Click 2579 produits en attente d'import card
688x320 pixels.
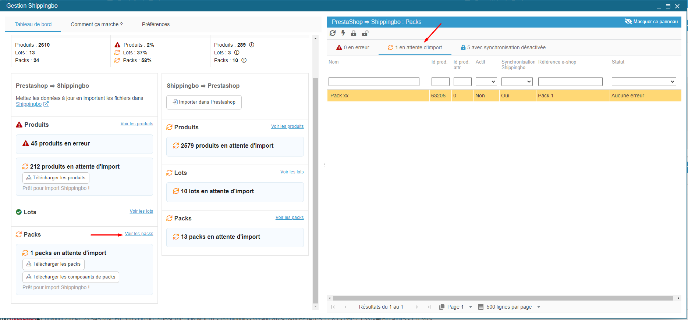click(x=235, y=146)
